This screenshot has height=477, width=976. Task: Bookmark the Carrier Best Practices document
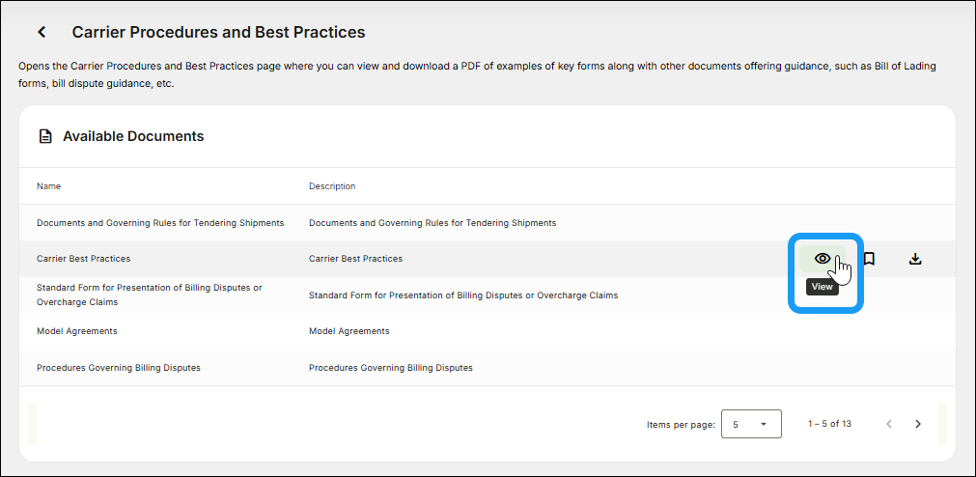[869, 259]
